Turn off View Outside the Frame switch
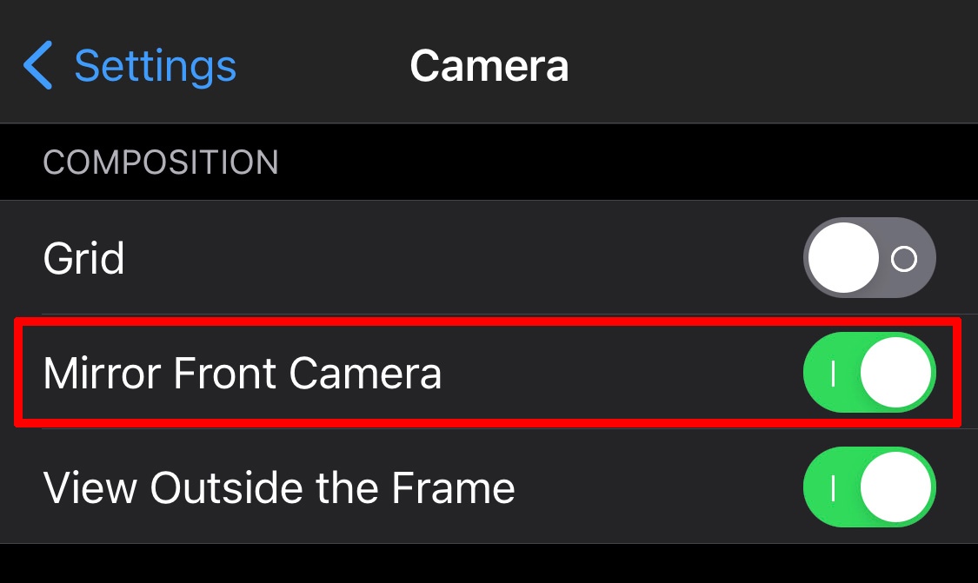 [869, 487]
